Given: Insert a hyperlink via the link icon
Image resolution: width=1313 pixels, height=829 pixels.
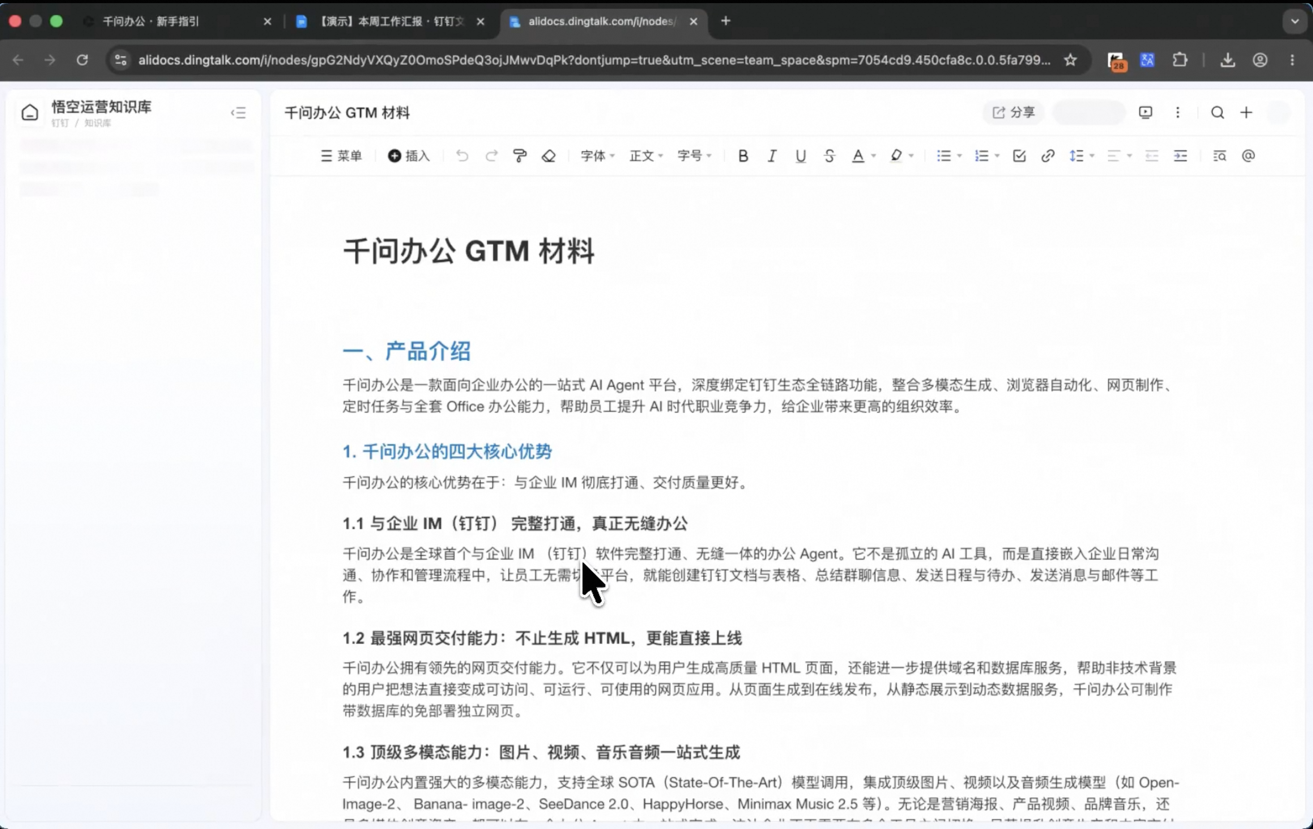Looking at the screenshot, I should click(1048, 156).
